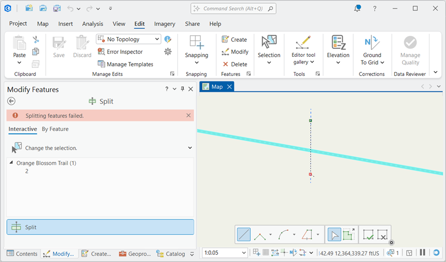Open Create features pane

click(234, 39)
